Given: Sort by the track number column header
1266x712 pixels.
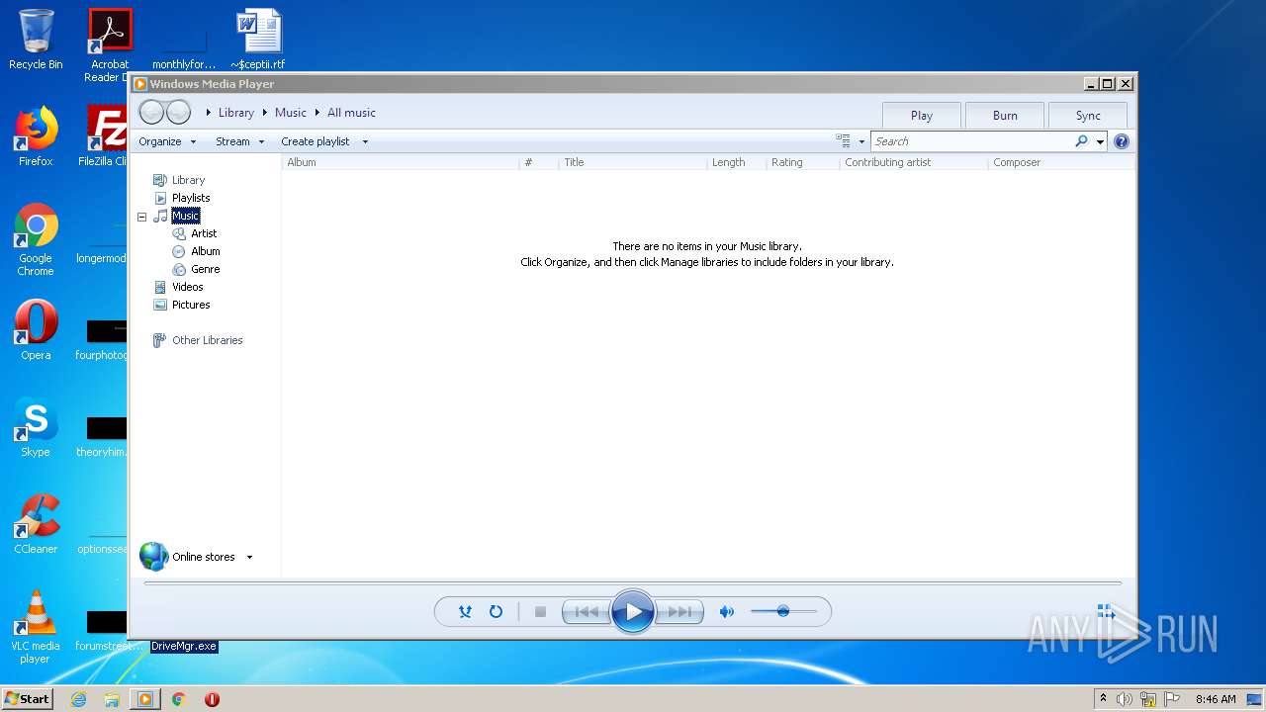Looking at the screenshot, I should pos(538,162).
